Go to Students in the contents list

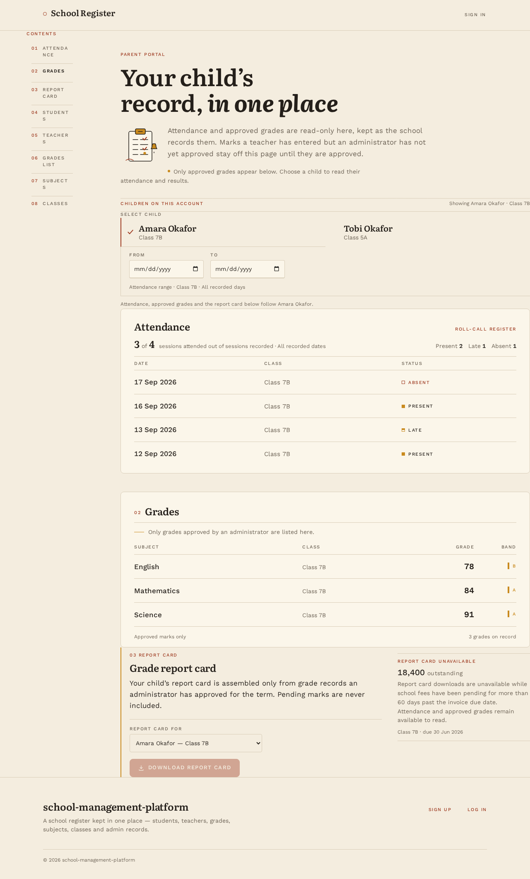pyautogui.click(x=52, y=116)
